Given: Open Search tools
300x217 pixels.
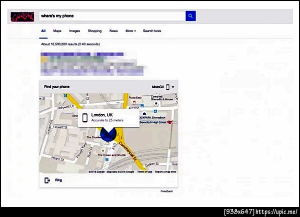Looking at the screenshot, I should pos(152,31).
